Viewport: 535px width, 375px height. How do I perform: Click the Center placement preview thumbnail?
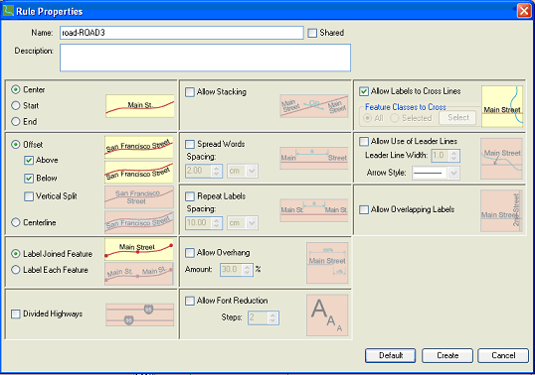140,106
